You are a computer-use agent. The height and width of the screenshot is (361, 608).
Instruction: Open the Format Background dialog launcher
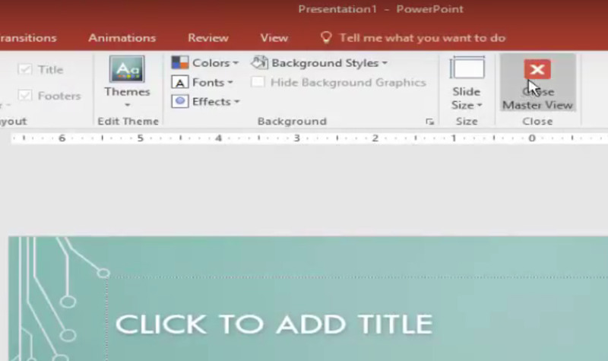coord(429,122)
